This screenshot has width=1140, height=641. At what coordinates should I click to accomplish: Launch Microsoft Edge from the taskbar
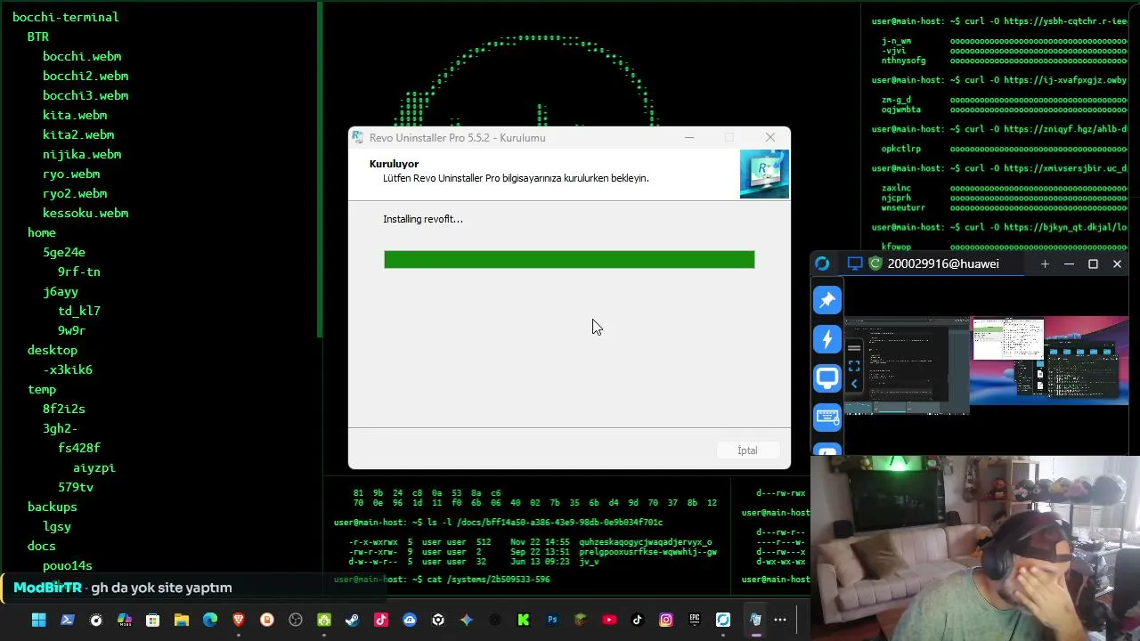click(x=210, y=620)
